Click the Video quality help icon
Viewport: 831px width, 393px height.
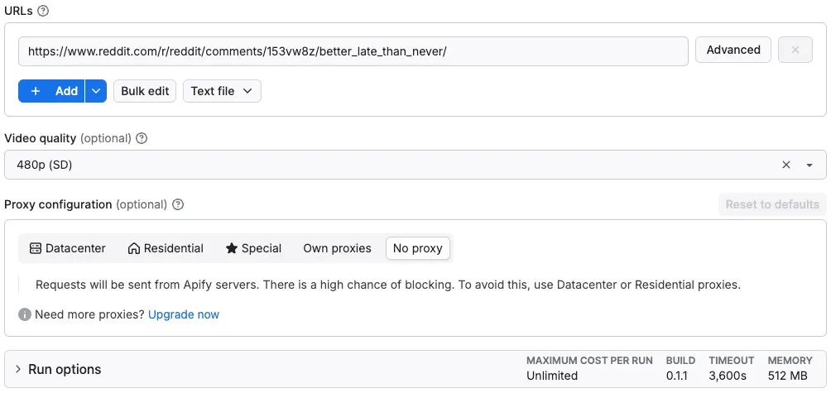(142, 138)
